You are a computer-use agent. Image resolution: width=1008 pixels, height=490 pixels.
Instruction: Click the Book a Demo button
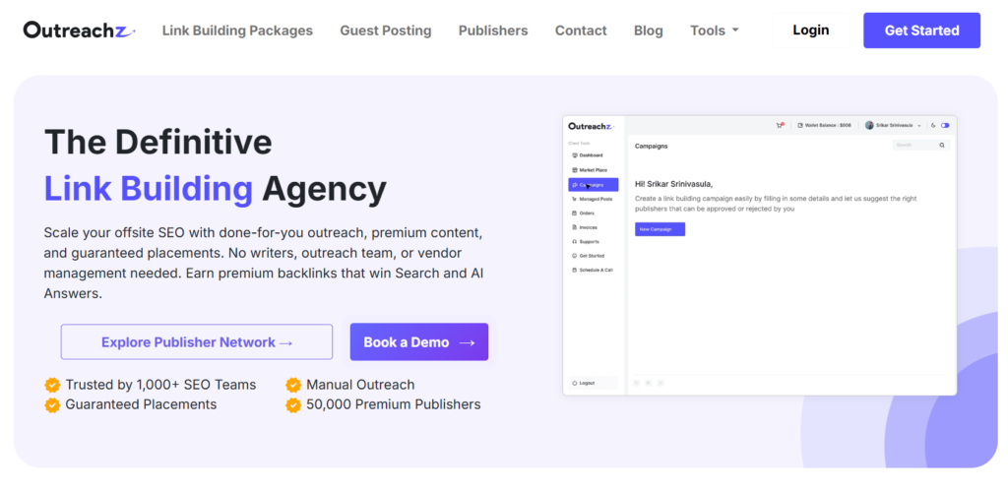point(419,341)
